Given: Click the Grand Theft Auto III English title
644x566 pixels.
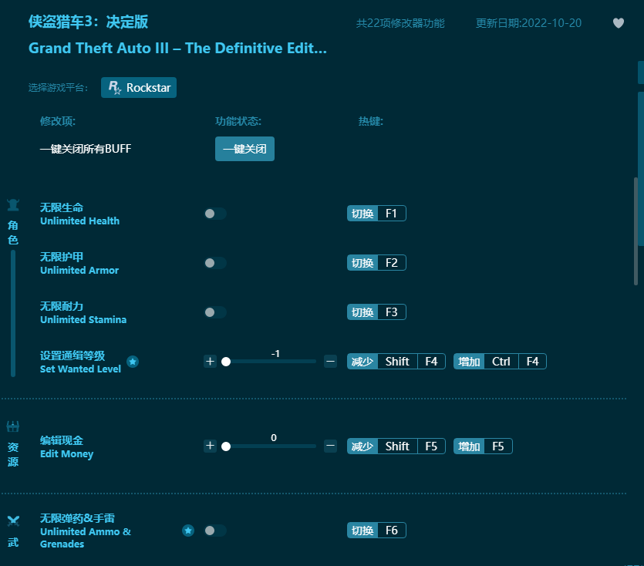Looking at the screenshot, I should [x=178, y=48].
